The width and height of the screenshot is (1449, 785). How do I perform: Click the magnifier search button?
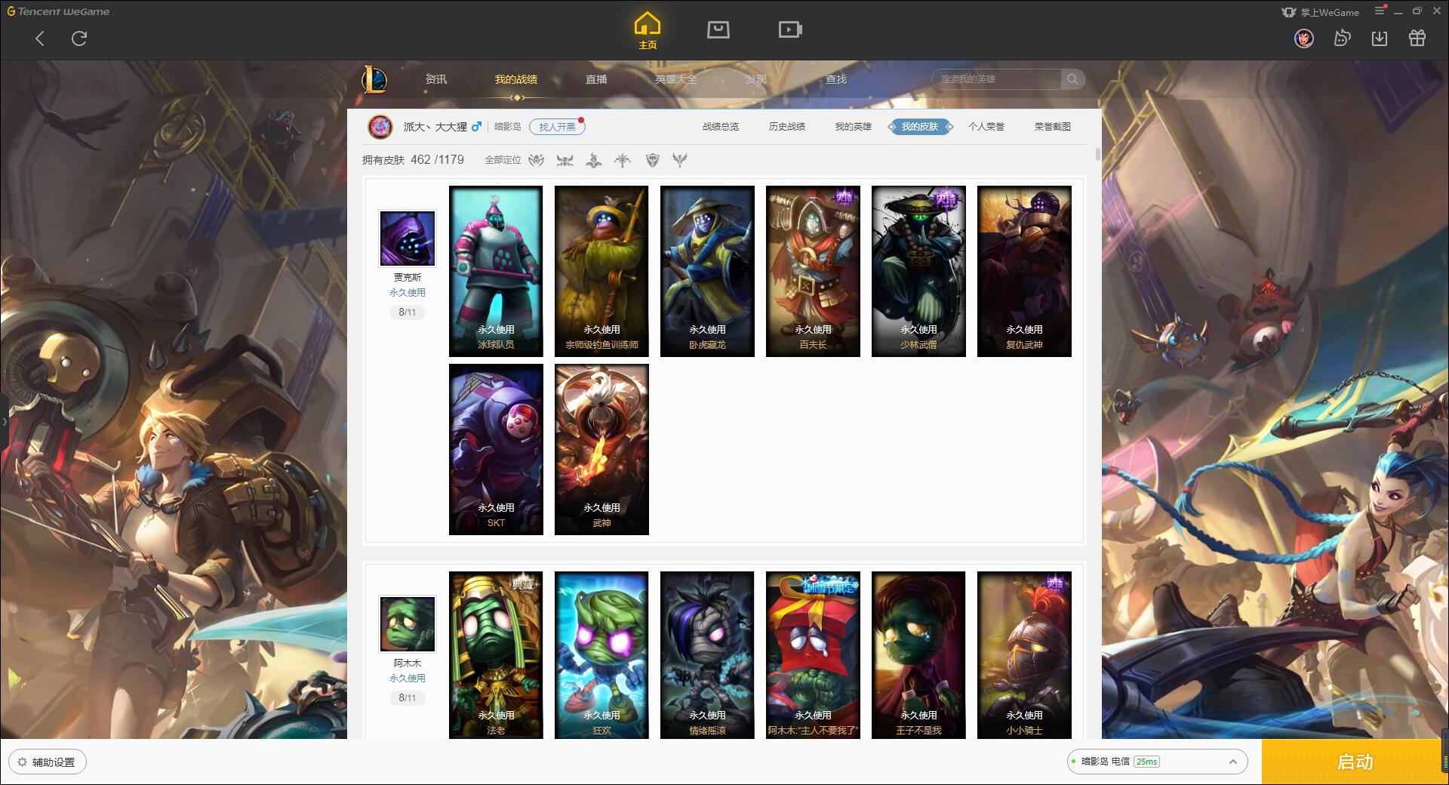(1072, 79)
